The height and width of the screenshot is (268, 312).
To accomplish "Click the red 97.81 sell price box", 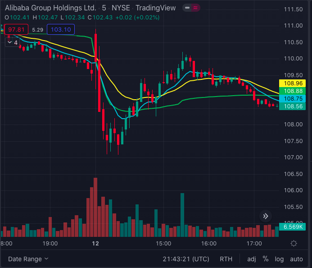I will (x=16, y=29).
